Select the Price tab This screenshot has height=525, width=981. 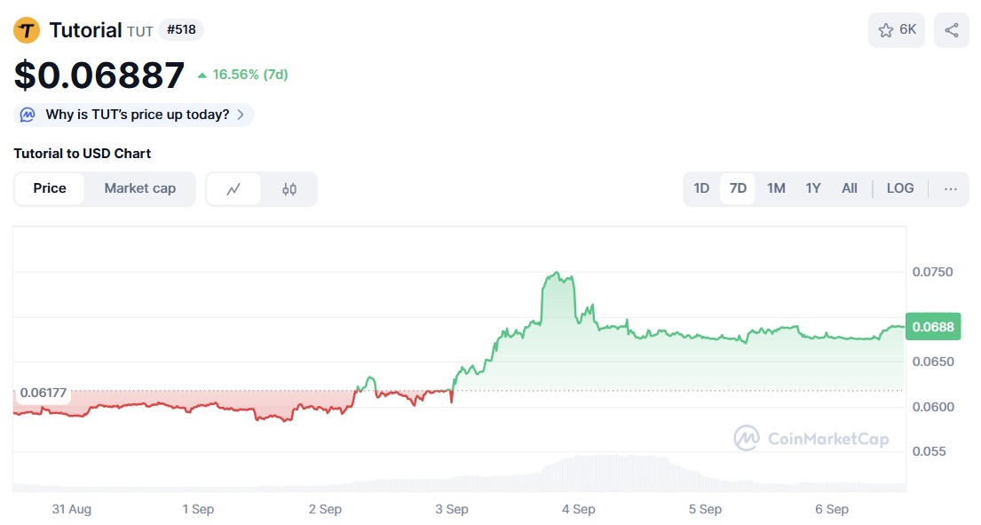50,188
